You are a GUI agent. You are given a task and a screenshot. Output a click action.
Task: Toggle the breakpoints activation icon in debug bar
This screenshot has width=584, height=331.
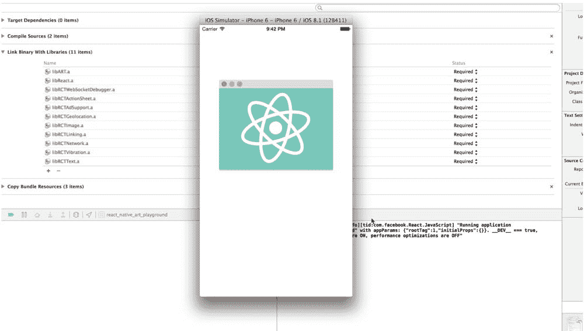11,215
